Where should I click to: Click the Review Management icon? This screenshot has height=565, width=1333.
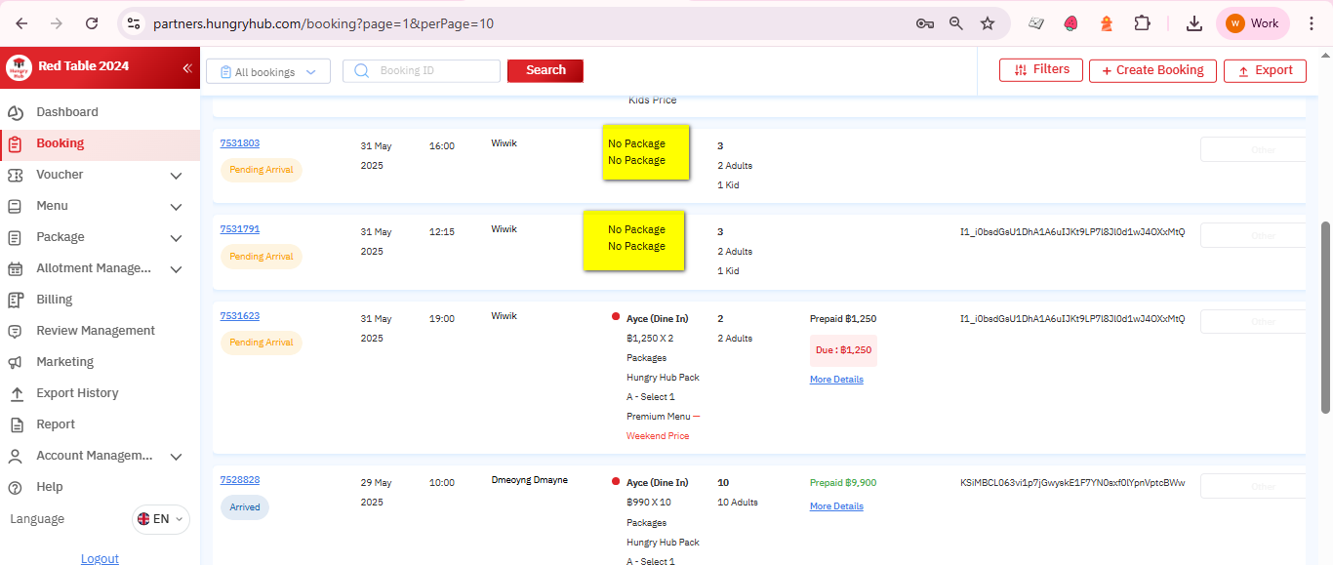click(x=15, y=331)
